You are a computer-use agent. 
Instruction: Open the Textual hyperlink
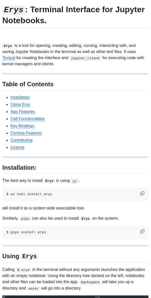click(8, 58)
